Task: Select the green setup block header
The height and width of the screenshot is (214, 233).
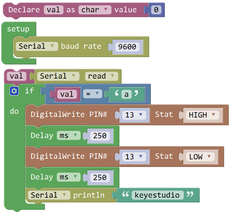Action: [18, 29]
